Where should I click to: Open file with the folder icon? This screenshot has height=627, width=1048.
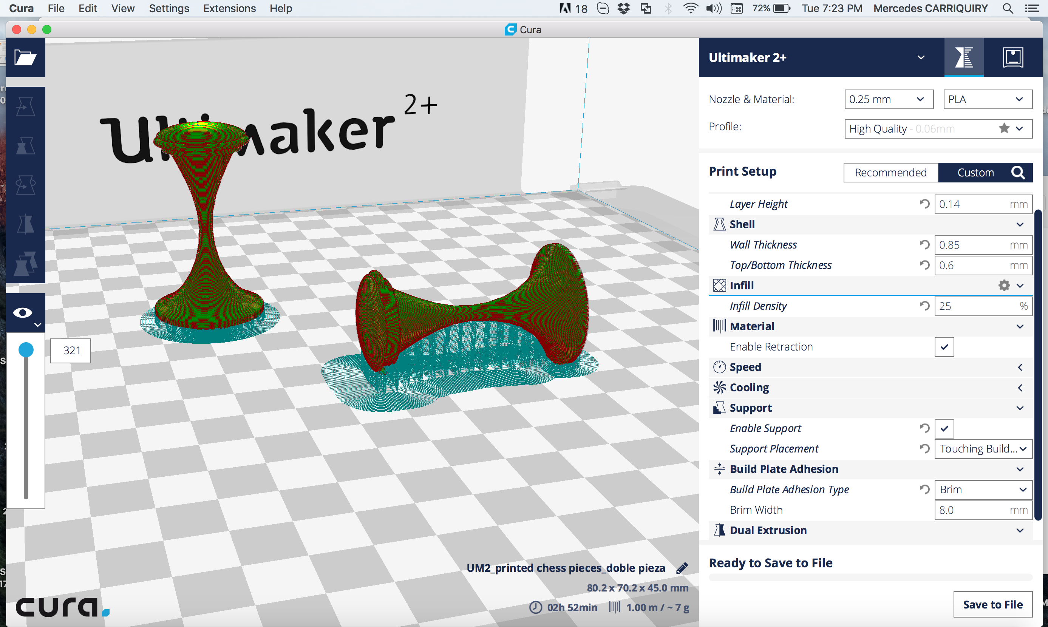click(25, 57)
